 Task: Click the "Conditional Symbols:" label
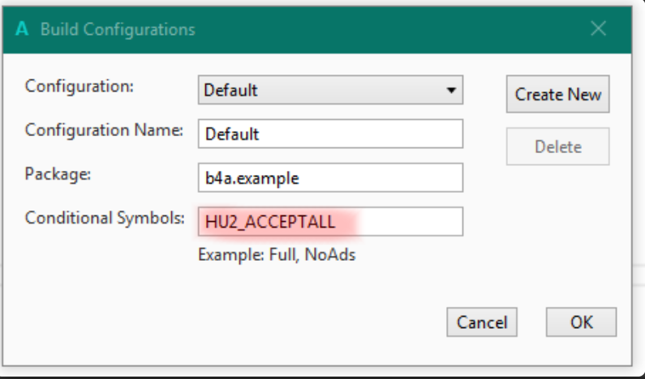point(105,217)
